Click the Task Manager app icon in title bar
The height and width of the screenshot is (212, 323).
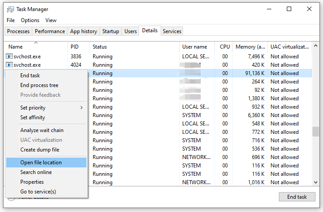(10, 9)
